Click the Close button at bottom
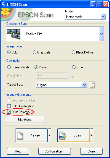This screenshot has width=110, height=158. pyautogui.click(x=91, y=151)
